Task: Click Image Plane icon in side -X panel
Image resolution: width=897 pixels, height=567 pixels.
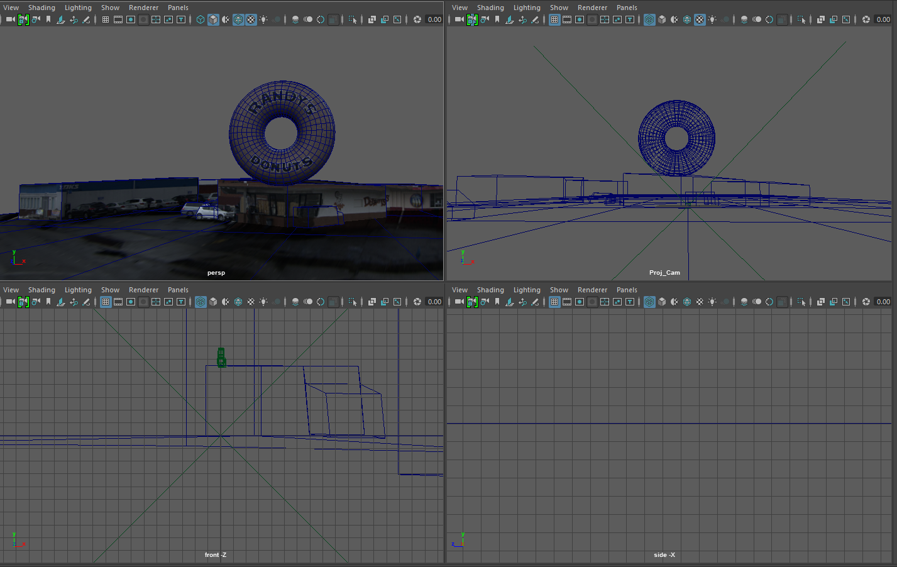Action: pyautogui.click(x=509, y=302)
